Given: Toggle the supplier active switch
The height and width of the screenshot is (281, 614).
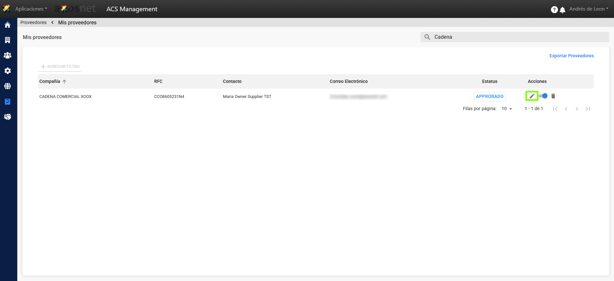Looking at the screenshot, I should point(543,96).
